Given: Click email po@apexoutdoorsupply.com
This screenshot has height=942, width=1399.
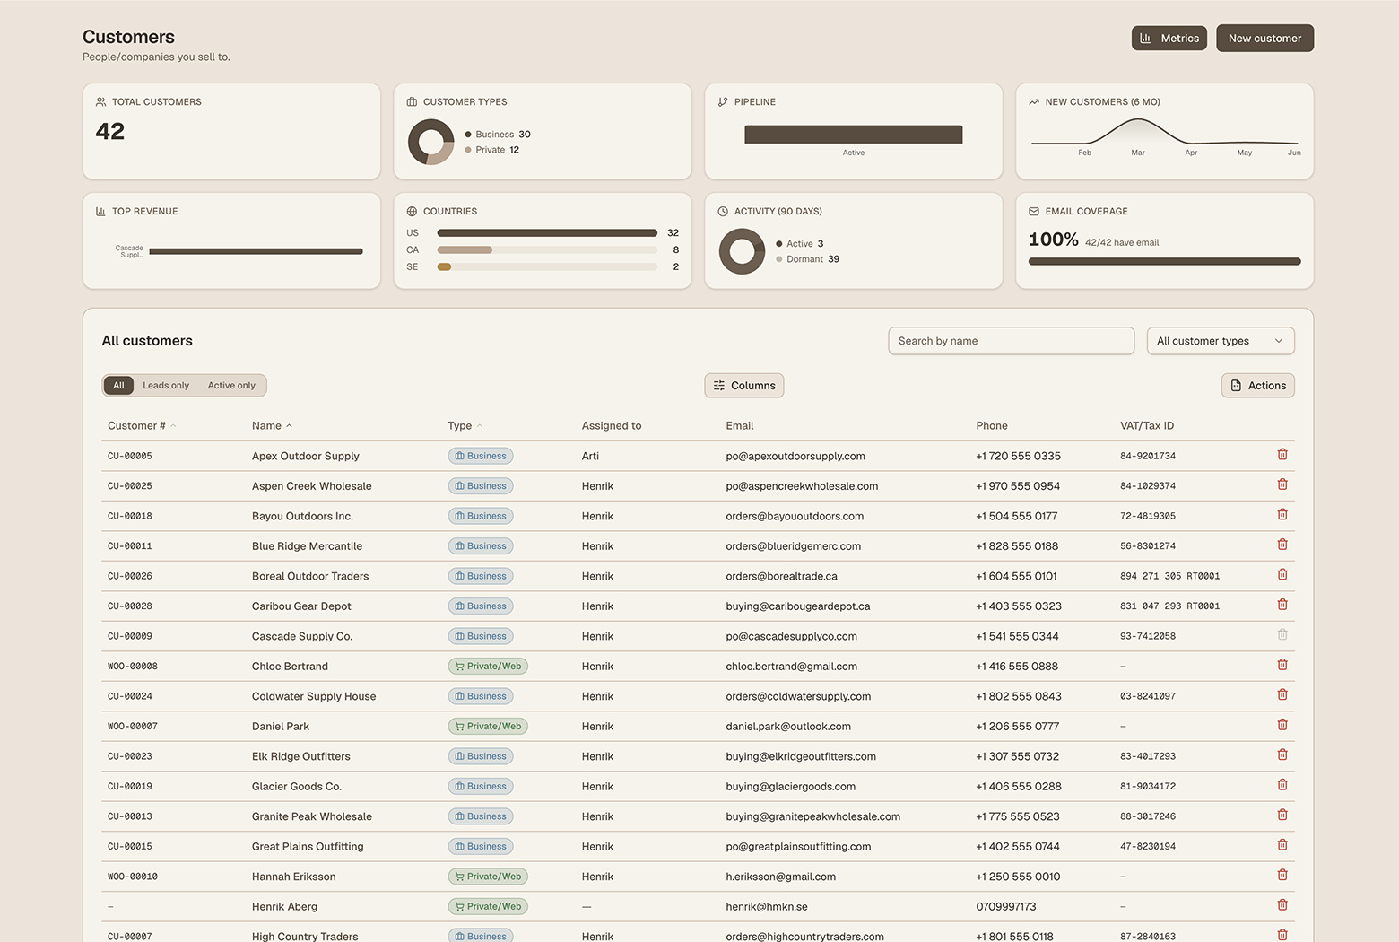Looking at the screenshot, I should click(795, 457).
